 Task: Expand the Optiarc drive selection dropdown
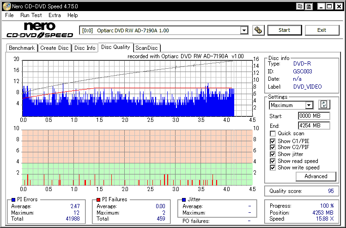pyautogui.click(x=244, y=30)
